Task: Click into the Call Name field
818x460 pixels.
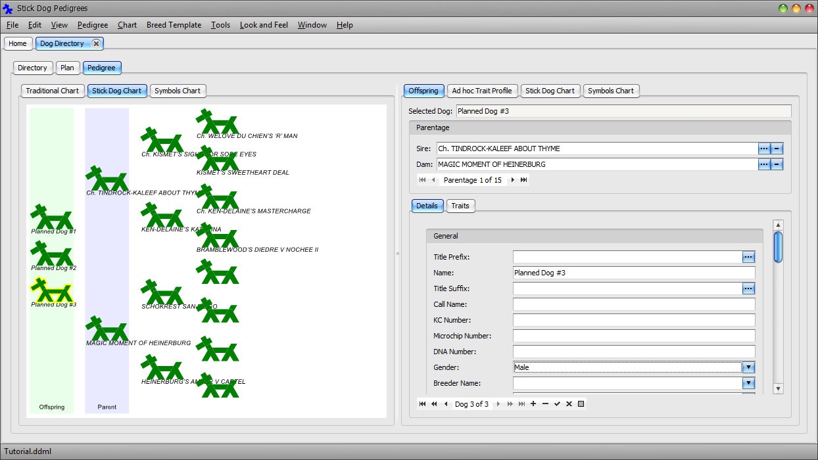Action: point(633,304)
